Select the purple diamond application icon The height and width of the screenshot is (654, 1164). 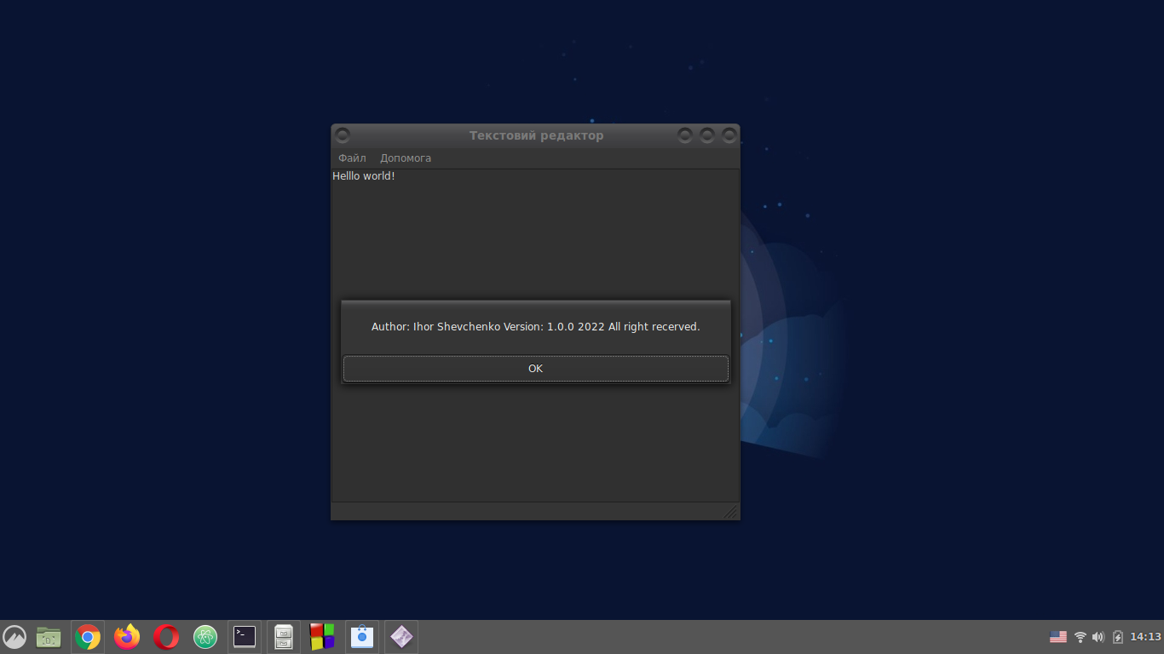(400, 636)
